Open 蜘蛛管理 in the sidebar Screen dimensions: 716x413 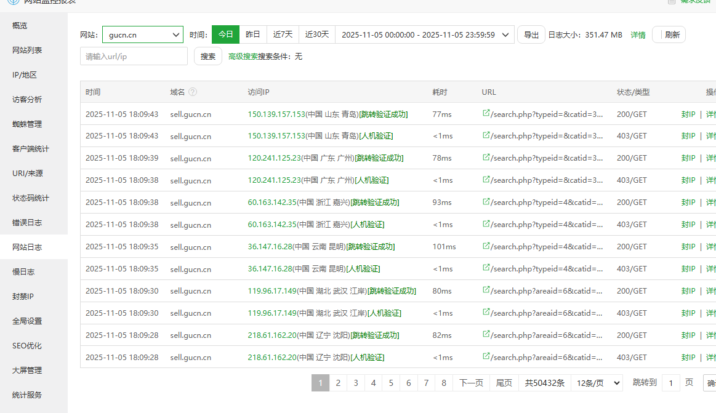pyautogui.click(x=27, y=124)
